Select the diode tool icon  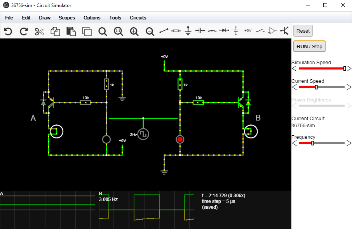(224, 31)
